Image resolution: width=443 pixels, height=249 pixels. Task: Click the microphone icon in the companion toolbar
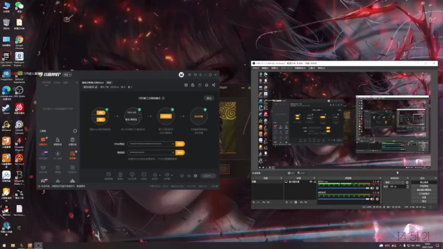click(x=155, y=175)
